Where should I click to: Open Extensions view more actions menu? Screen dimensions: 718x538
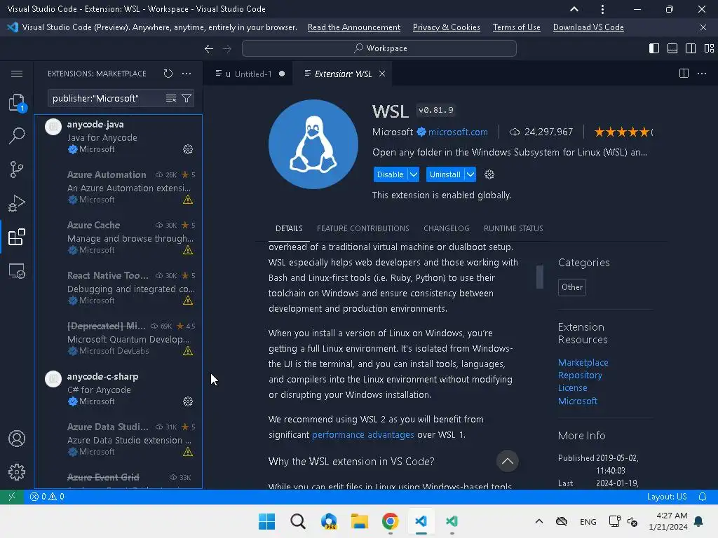187,74
